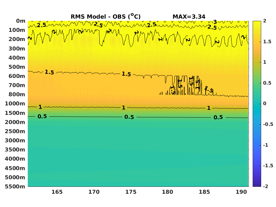
Task: Click the '3000m' depth axis label
Action: (15, 140)
